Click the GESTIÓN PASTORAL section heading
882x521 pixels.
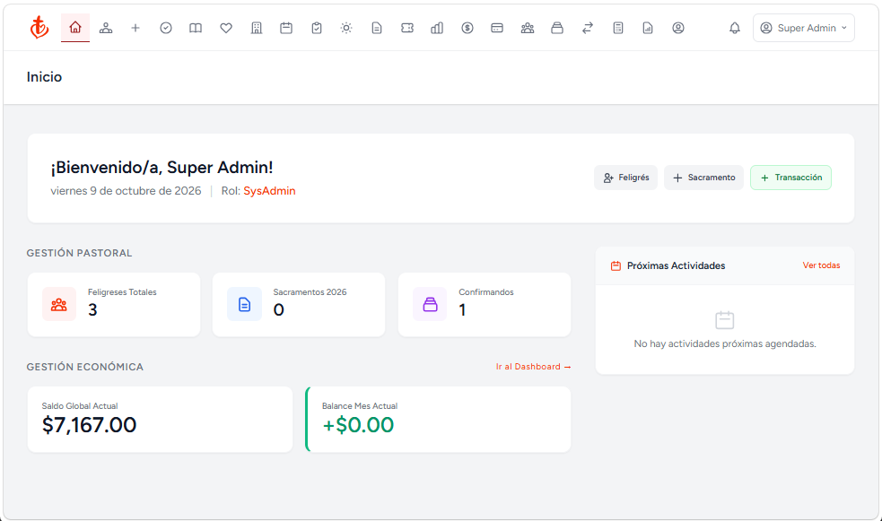(79, 253)
